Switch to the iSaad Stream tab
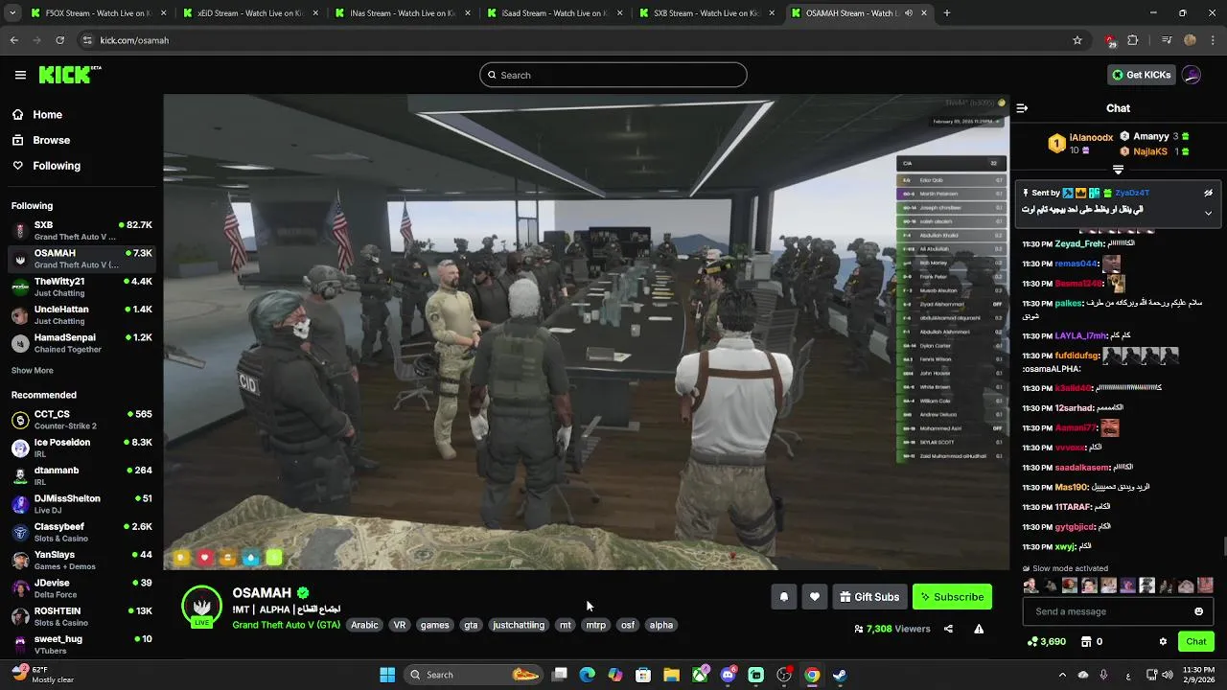The width and height of the screenshot is (1227, 690). click(x=553, y=13)
